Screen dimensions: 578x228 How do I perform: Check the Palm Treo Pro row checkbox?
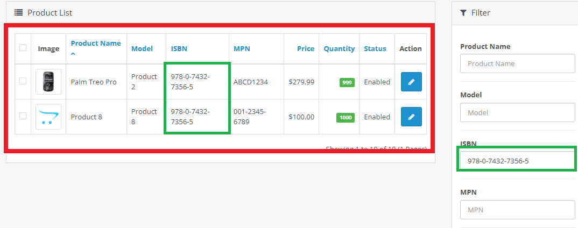click(23, 81)
